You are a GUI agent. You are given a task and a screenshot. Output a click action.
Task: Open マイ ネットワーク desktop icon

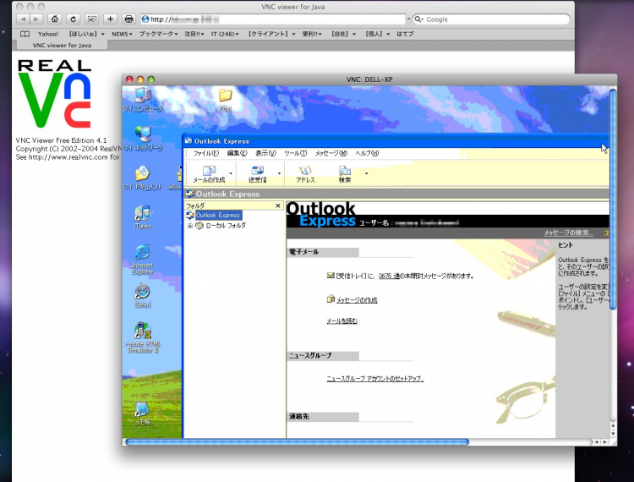pyautogui.click(x=143, y=139)
